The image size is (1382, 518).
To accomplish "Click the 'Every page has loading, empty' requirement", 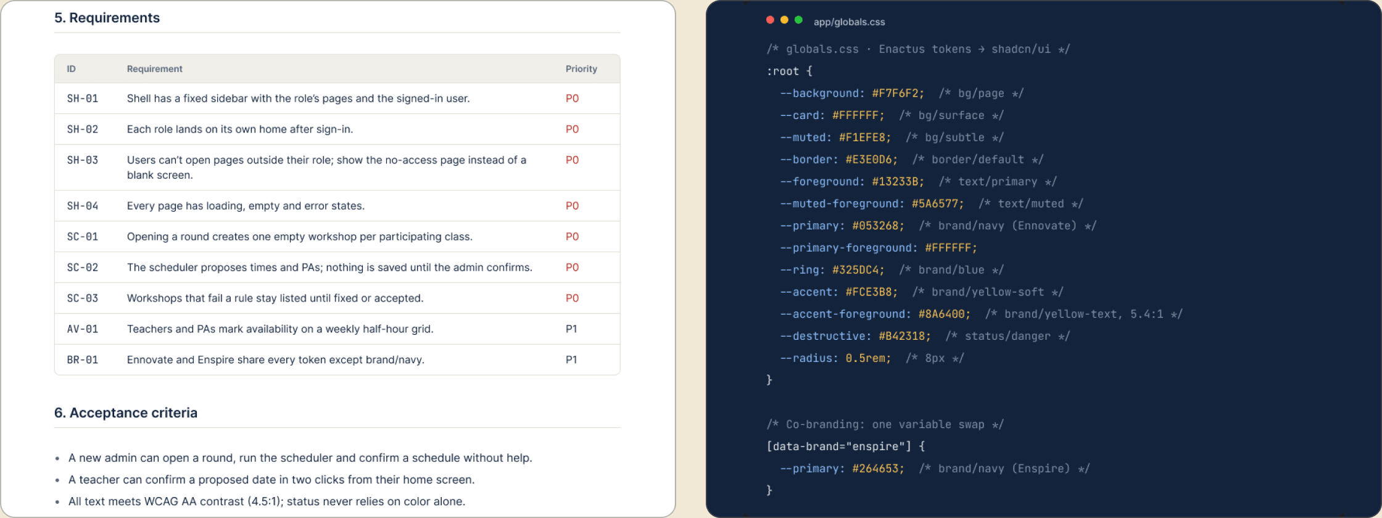I will click(246, 206).
